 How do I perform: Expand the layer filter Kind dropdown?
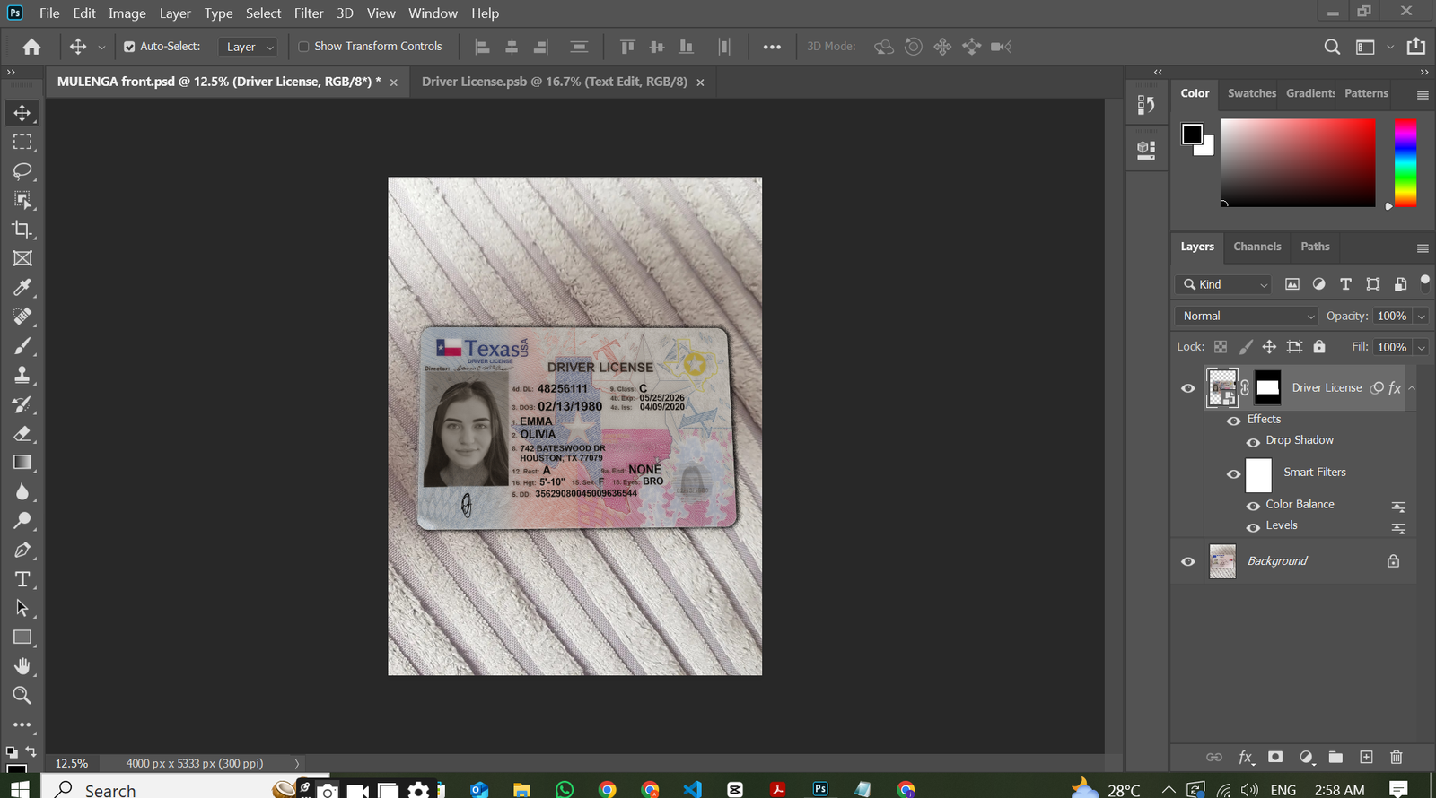(1224, 285)
